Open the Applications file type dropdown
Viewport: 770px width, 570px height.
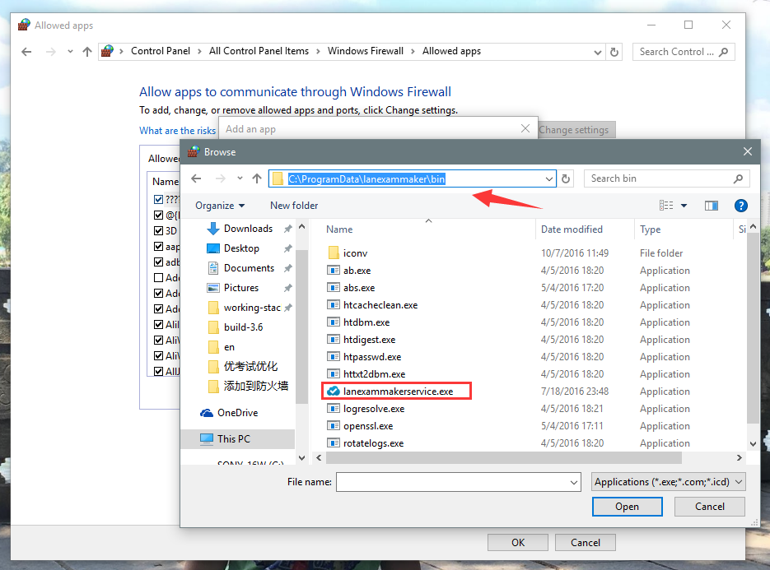[x=669, y=482]
